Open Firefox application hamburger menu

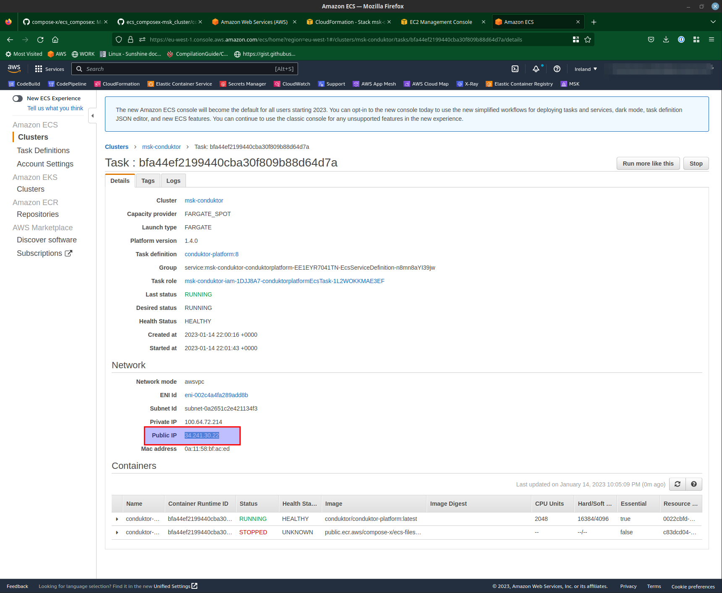coord(712,39)
